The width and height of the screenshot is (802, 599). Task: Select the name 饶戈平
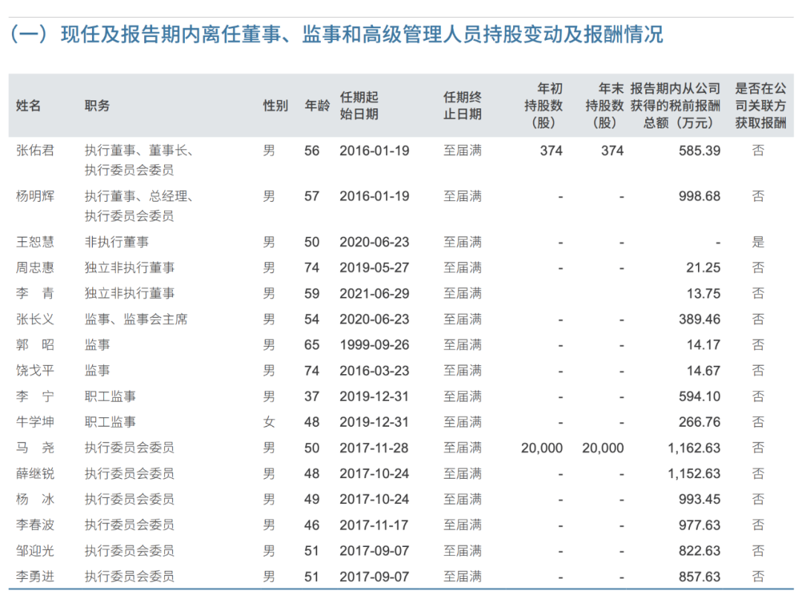35,370
